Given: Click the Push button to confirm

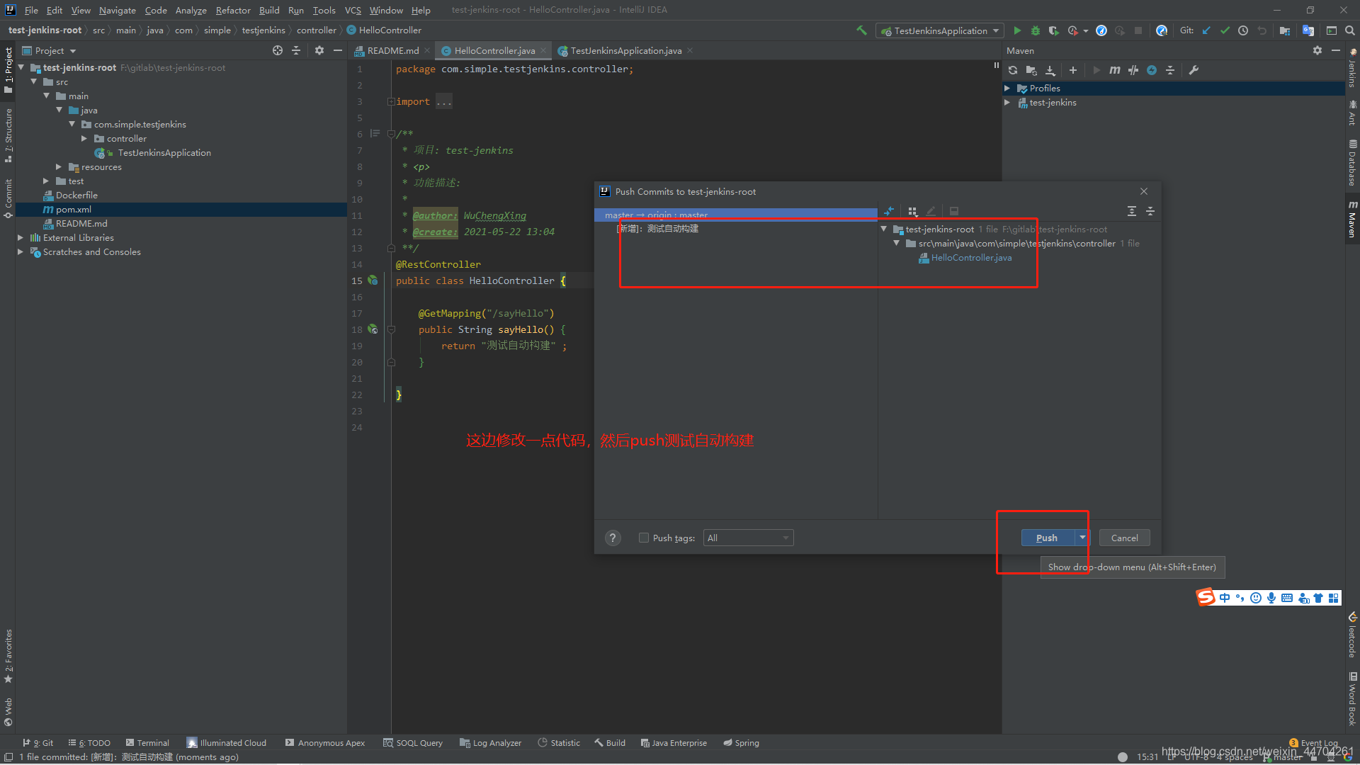Looking at the screenshot, I should (x=1047, y=537).
